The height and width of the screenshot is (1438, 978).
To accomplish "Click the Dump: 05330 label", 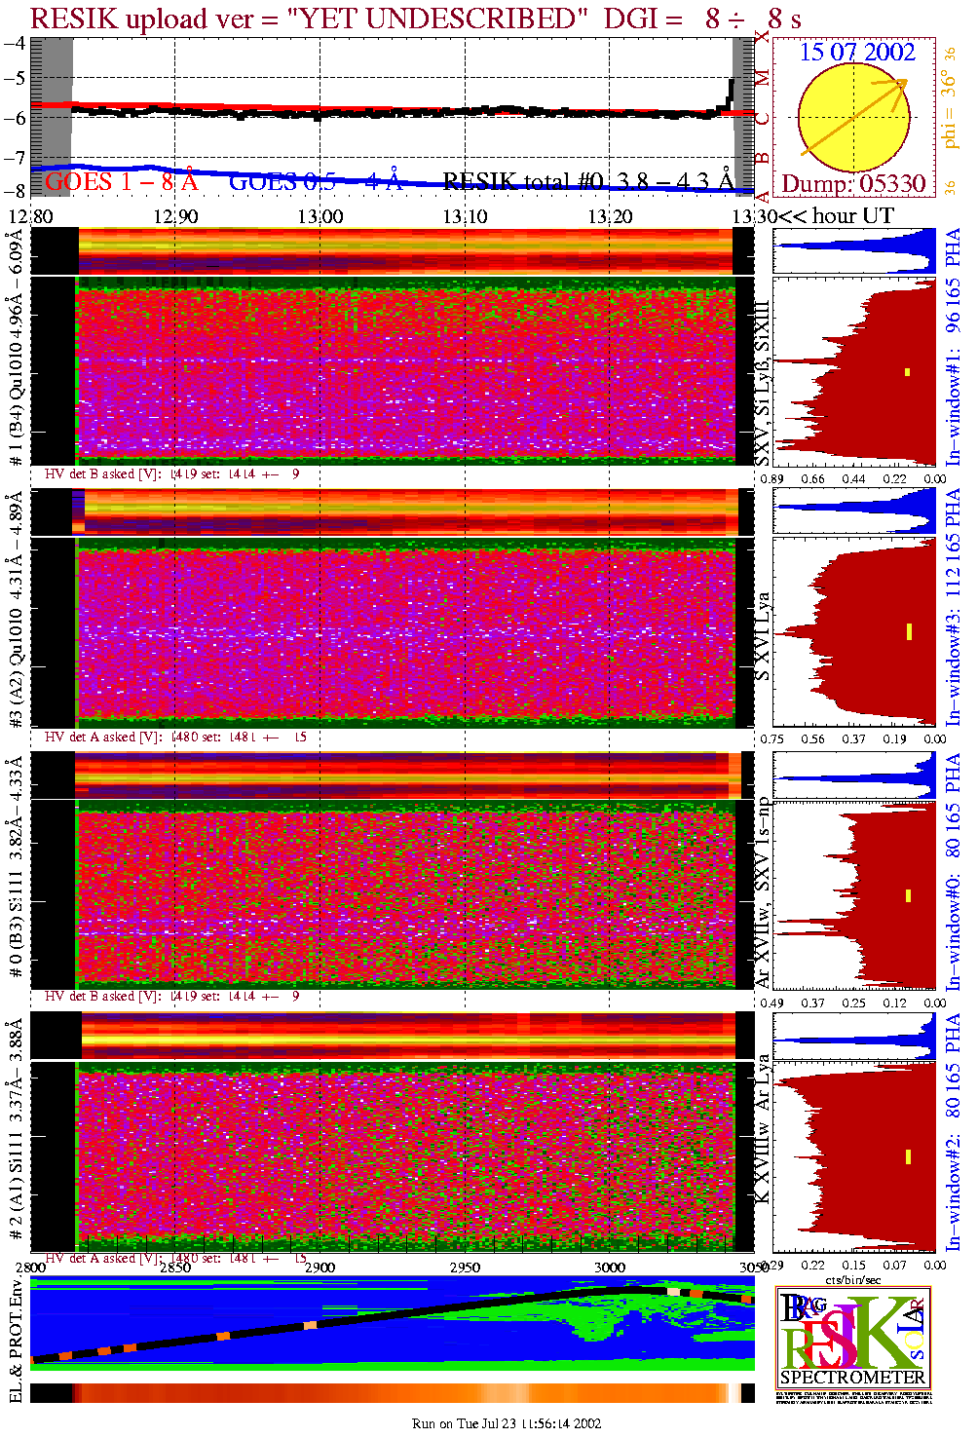I will tap(853, 184).
